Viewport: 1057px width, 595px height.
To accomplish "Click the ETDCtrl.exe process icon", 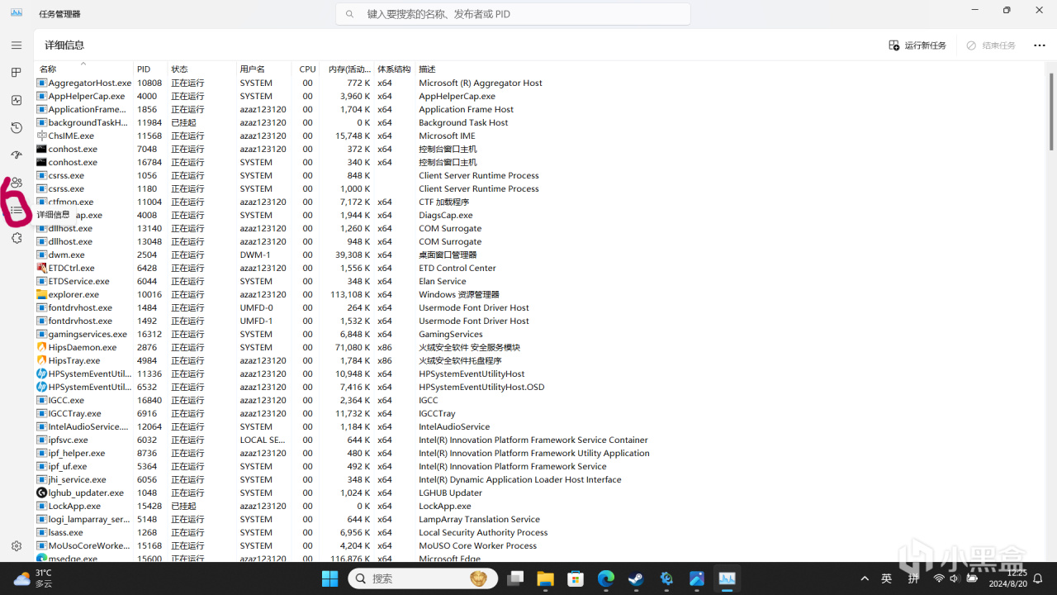I will point(41,268).
